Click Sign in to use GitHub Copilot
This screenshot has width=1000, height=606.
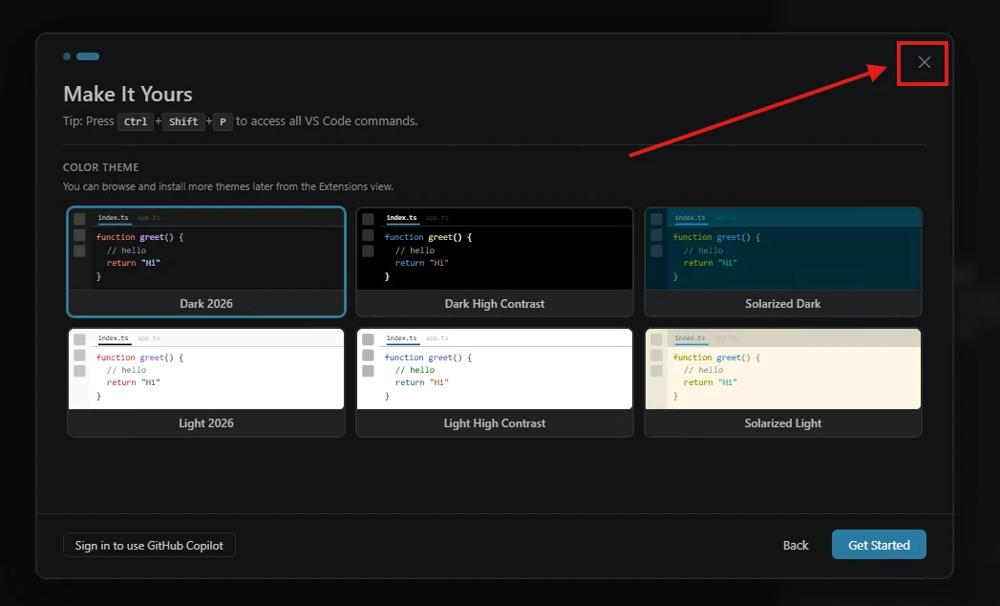click(x=149, y=546)
